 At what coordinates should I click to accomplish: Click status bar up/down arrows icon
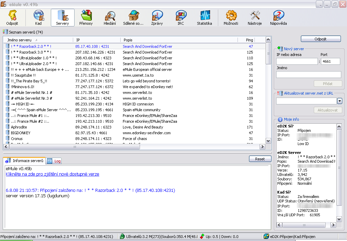coord(202,237)
